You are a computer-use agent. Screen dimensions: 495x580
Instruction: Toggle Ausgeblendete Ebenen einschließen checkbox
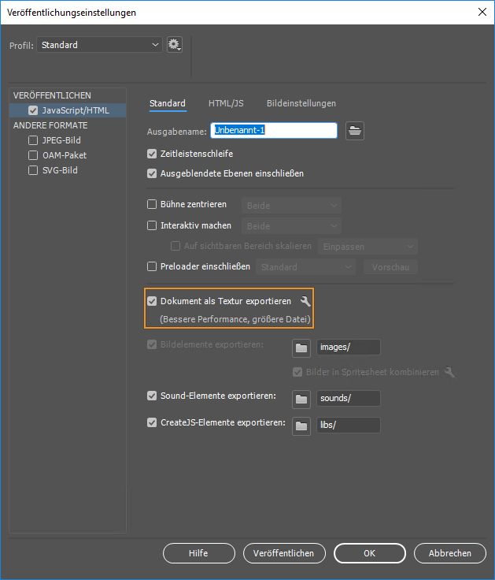152,173
